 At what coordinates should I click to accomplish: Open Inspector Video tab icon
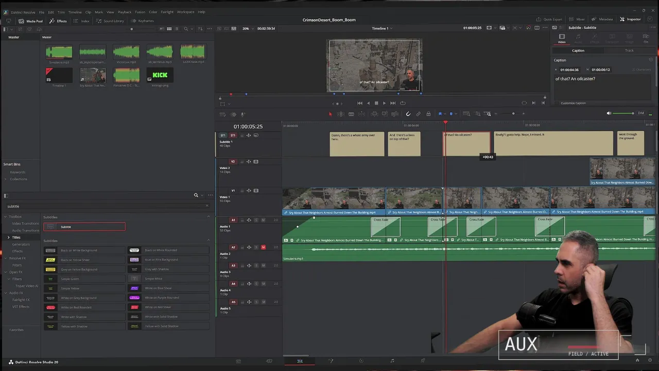pyautogui.click(x=562, y=38)
